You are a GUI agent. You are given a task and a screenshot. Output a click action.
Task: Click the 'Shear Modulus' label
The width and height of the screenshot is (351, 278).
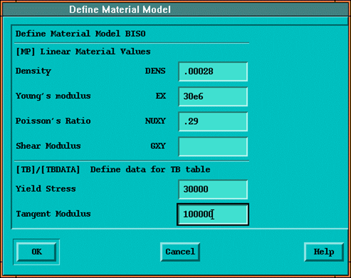[x=48, y=146]
